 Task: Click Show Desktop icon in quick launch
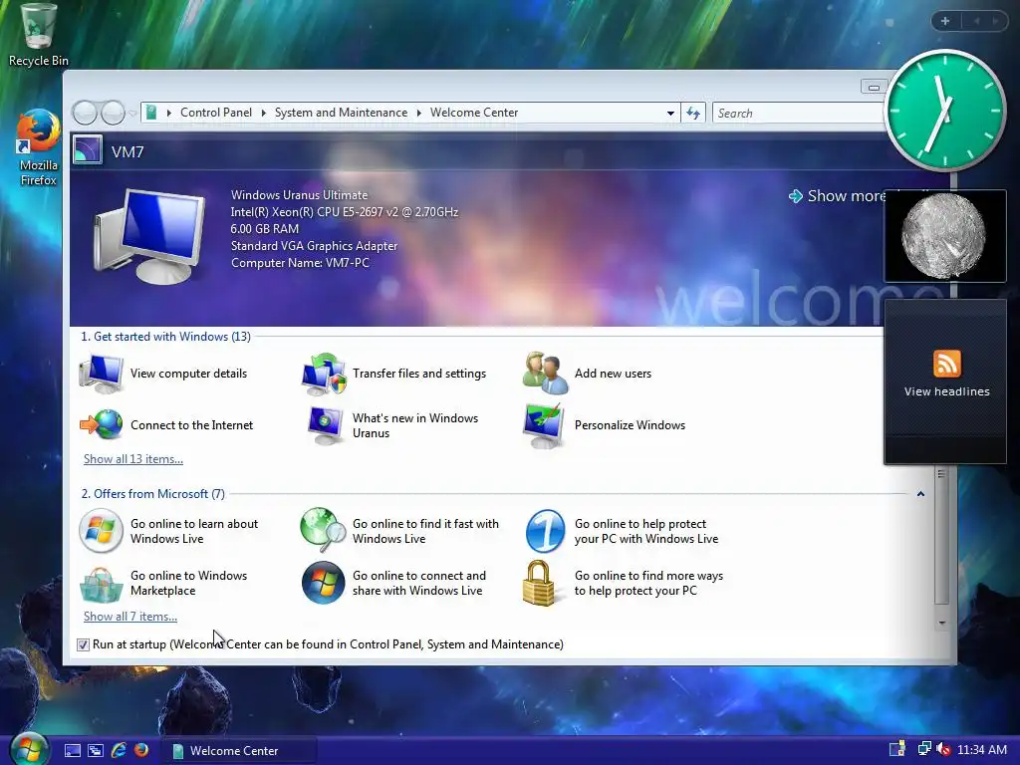tap(73, 751)
